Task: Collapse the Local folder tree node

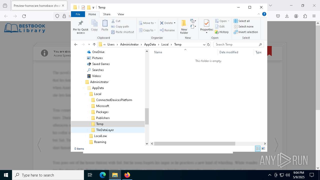Action: coord(85,94)
